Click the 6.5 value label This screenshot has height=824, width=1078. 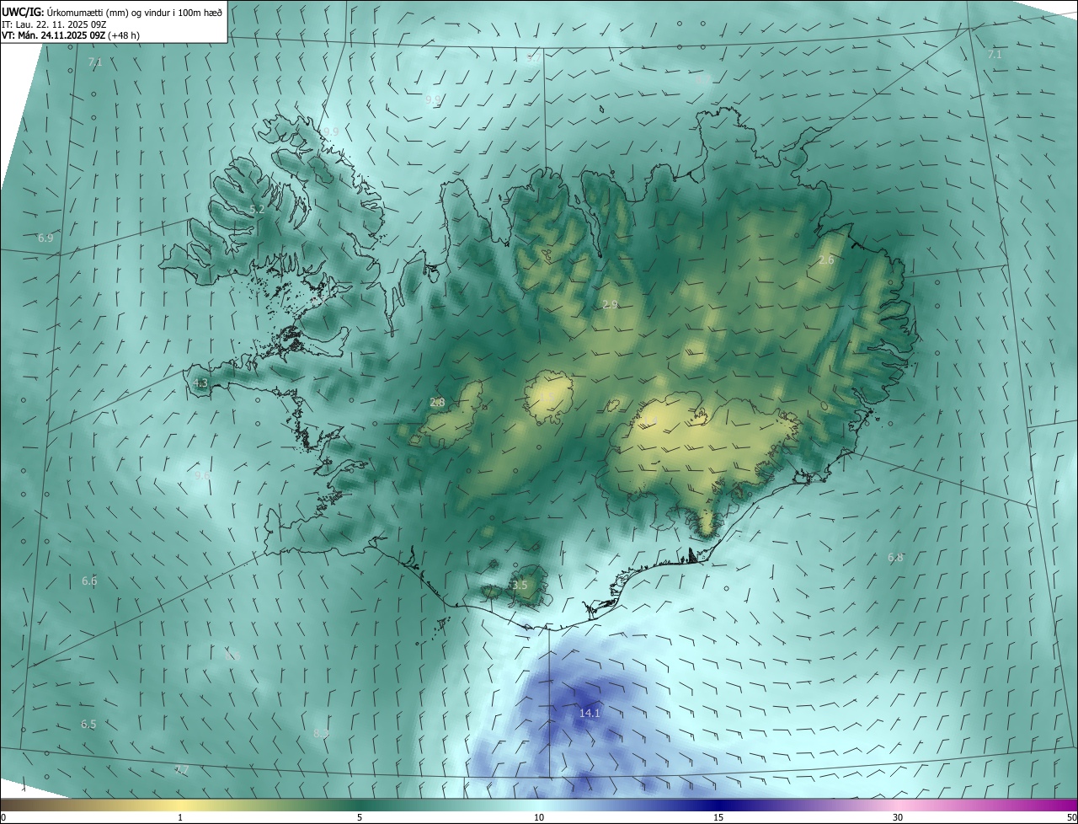pyautogui.click(x=88, y=725)
